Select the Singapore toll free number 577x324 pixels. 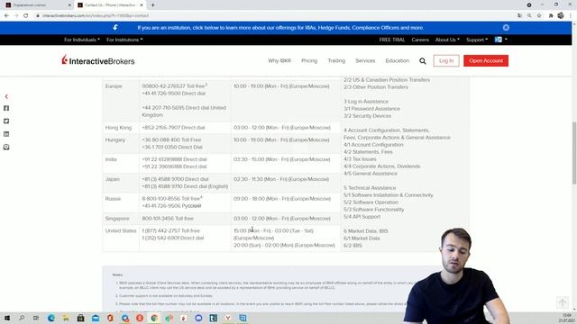tap(168, 219)
